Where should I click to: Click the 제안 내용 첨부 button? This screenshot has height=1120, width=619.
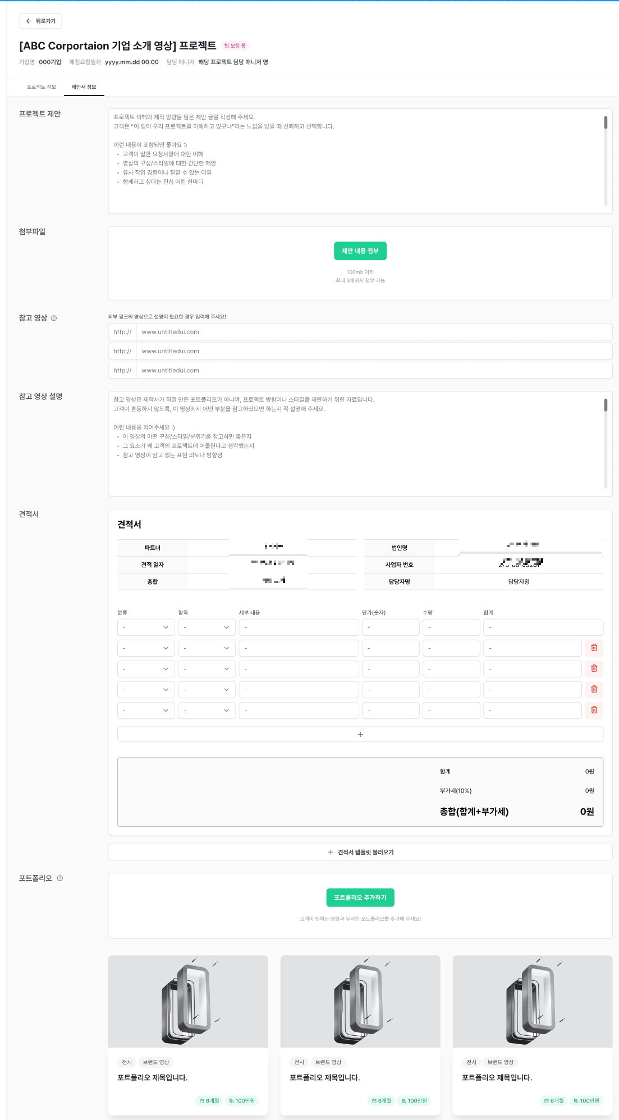pyautogui.click(x=360, y=251)
